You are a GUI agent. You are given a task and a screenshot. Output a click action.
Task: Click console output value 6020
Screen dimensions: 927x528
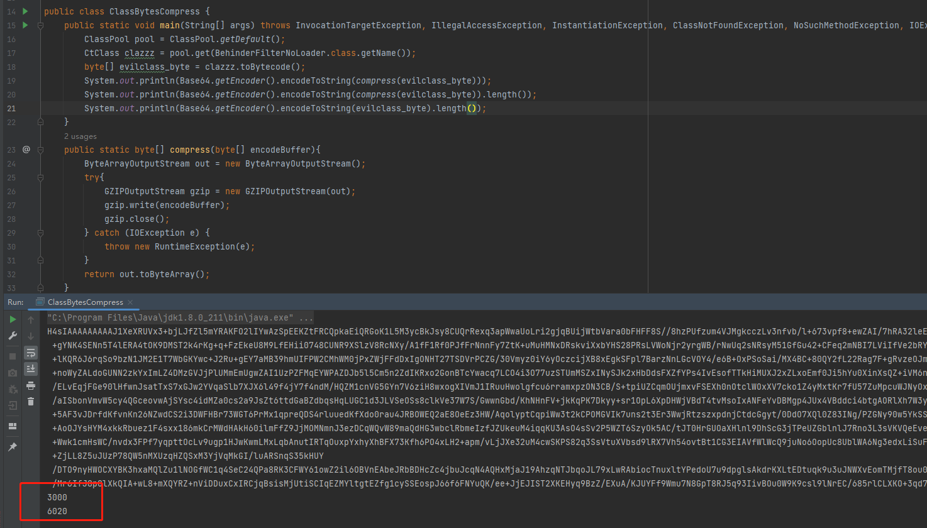[x=57, y=511]
